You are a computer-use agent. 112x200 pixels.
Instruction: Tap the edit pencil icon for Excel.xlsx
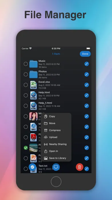(x=87, y=85)
